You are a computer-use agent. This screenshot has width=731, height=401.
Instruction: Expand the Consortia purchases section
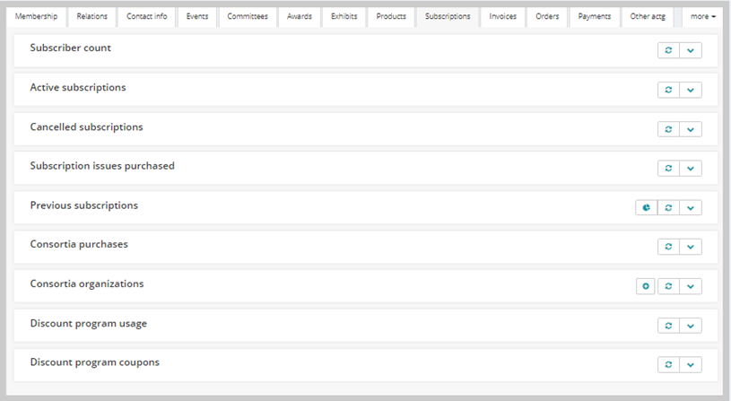pos(691,247)
